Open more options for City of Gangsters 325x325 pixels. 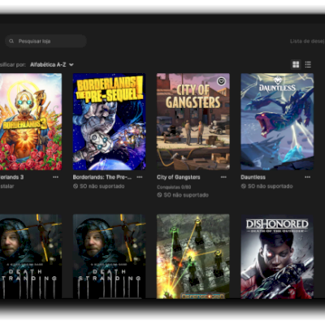[223, 177]
